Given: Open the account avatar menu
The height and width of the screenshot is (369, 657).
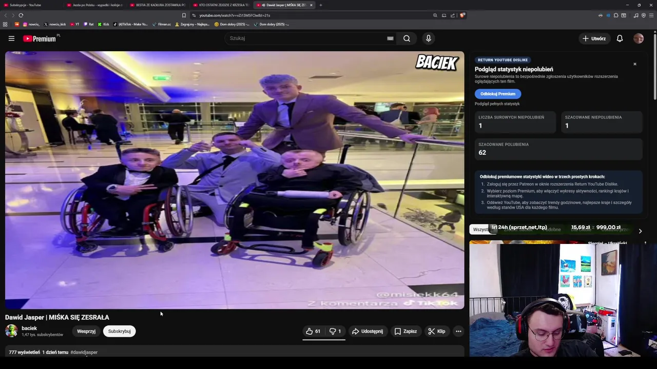Looking at the screenshot, I should tap(638, 38).
